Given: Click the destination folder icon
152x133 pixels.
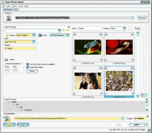Looking at the screenshot, I should point(7,118).
